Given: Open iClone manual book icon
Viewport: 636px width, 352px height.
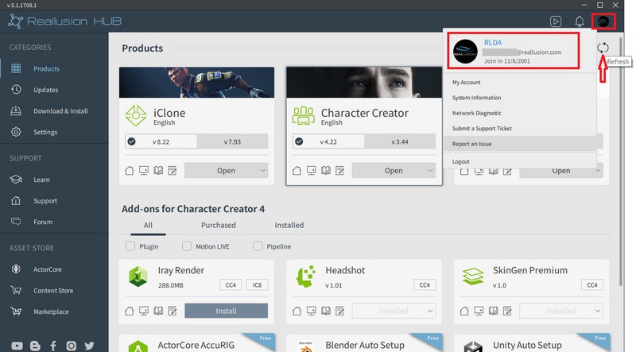Looking at the screenshot, I should tap(158, 171).
